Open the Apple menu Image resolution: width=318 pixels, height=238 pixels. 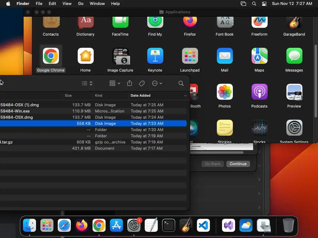pos(8,4)
